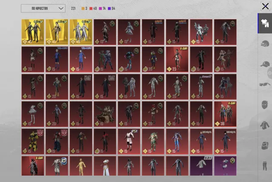Pick the X-Suit outfit with level 23
Image resolution: width=272 pixels, height=182 pixels.
pyautogui.click(x=177, y=59)
